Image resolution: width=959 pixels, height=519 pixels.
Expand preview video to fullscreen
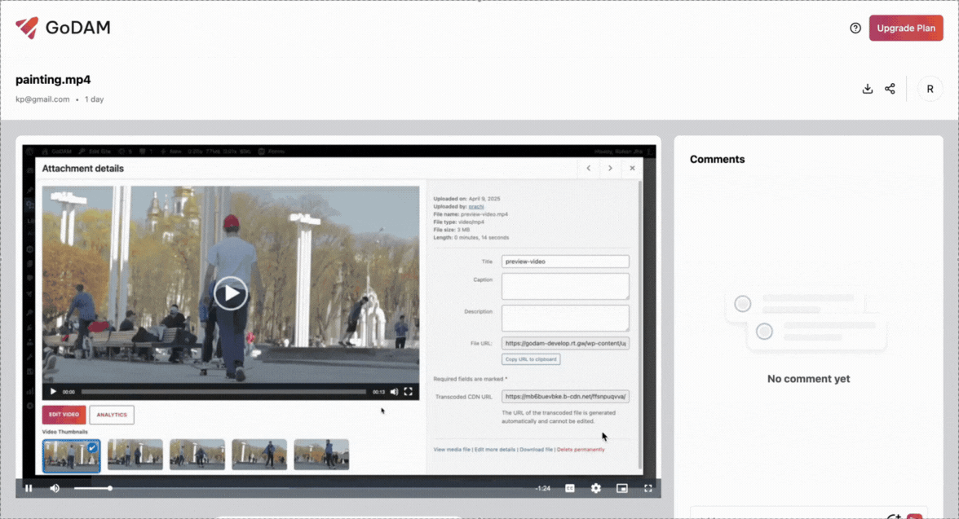click(408, 392)
